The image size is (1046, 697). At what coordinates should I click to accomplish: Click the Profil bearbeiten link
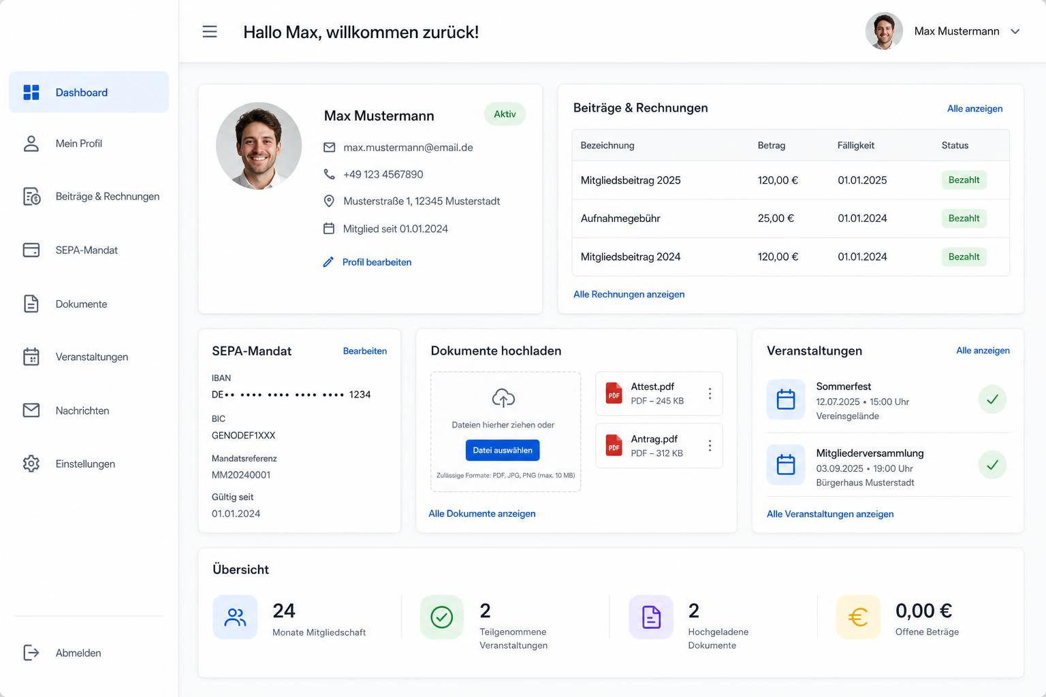point(377,262)
